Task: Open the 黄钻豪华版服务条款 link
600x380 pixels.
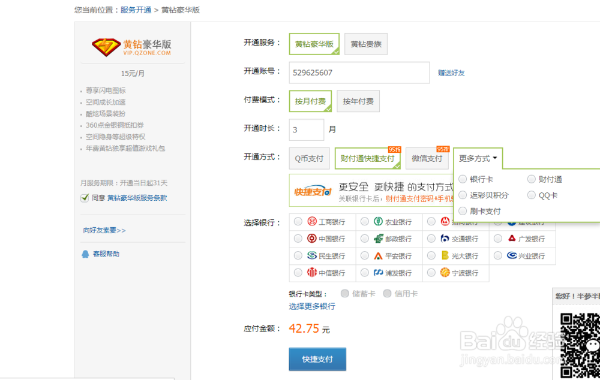Action: point(137,198)
